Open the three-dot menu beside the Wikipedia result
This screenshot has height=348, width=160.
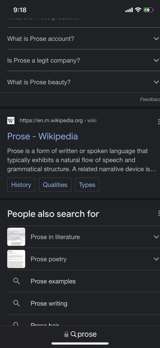[x=159, y=122]
